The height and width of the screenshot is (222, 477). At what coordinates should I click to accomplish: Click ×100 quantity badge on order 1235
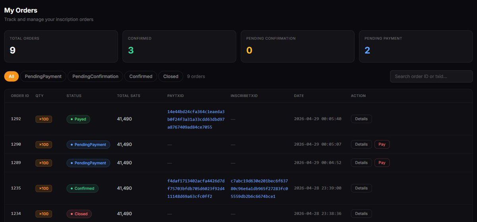point(44,188)
